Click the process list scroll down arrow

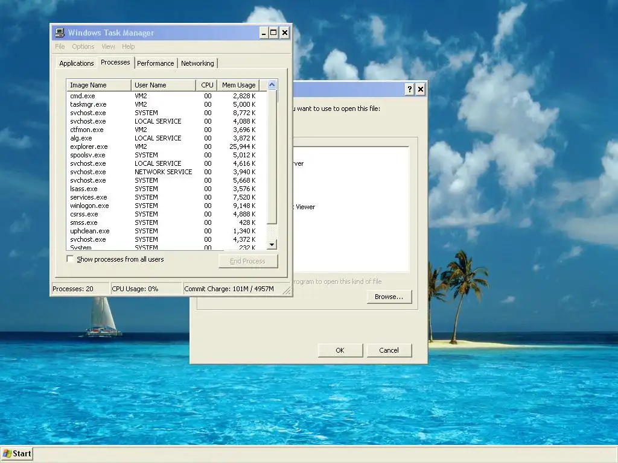pyautogui.click(x=272, y=245)
